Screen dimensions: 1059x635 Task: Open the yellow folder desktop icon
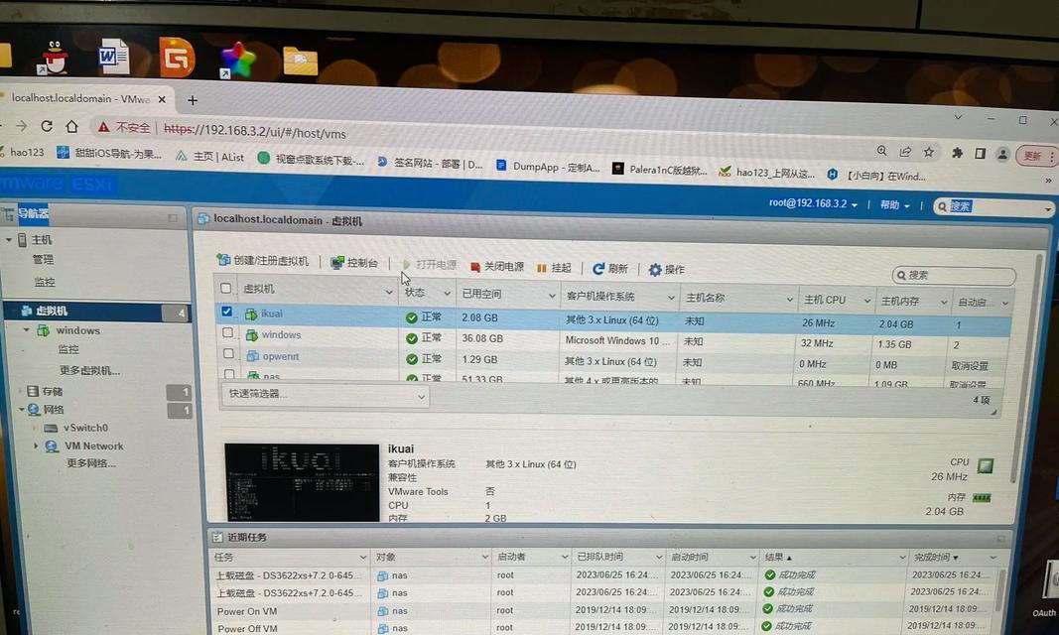[x=300, y=62]
